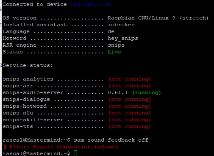Click snips-hotword not running status
This screenshot has width=214, height=156.
[130, 106]
